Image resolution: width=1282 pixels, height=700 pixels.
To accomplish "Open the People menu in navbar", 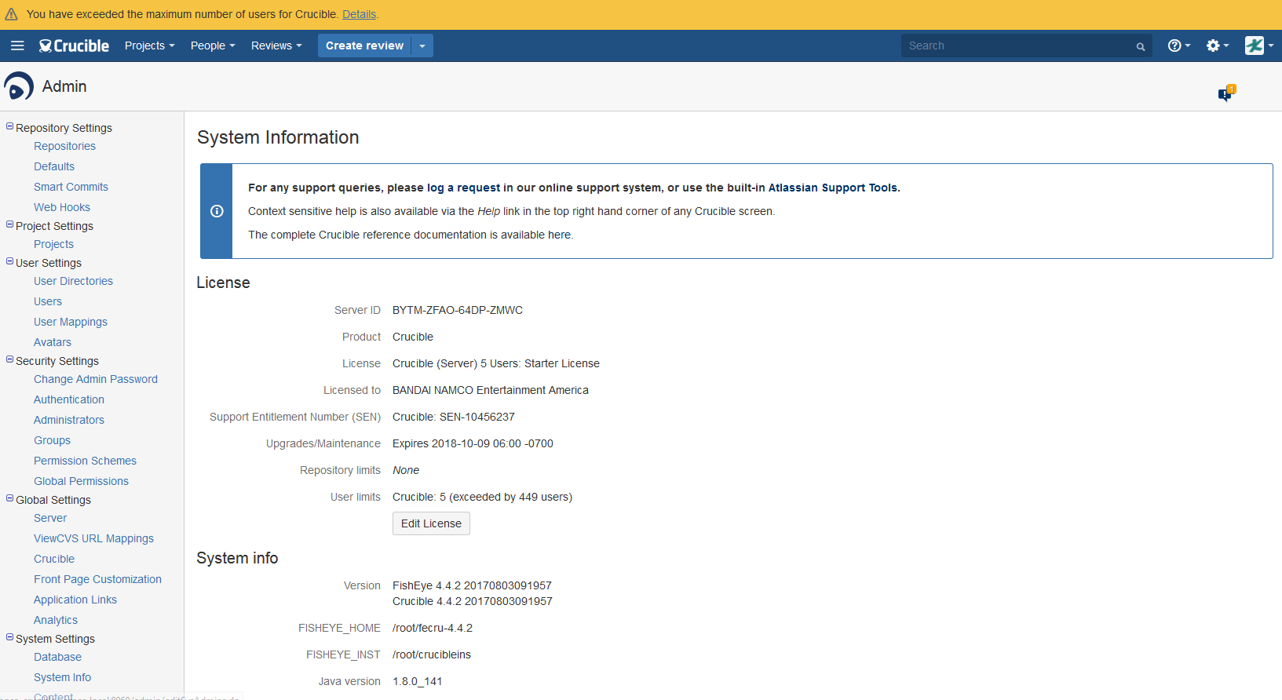I will click(213, 46).
